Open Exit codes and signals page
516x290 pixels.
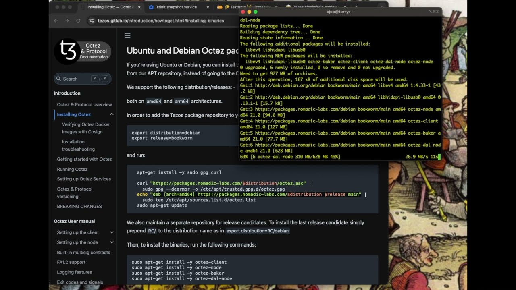coord(80,282)
